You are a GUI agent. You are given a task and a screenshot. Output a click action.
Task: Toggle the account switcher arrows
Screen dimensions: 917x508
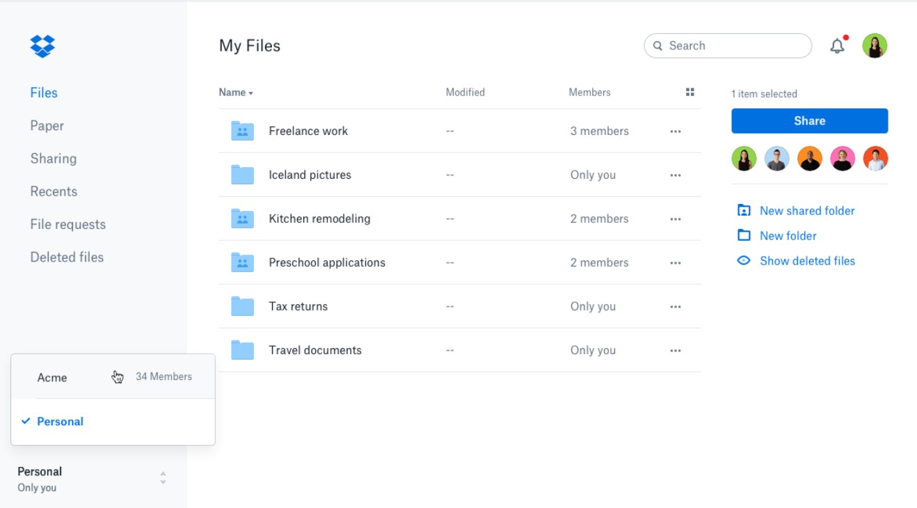tap(163, 478)
